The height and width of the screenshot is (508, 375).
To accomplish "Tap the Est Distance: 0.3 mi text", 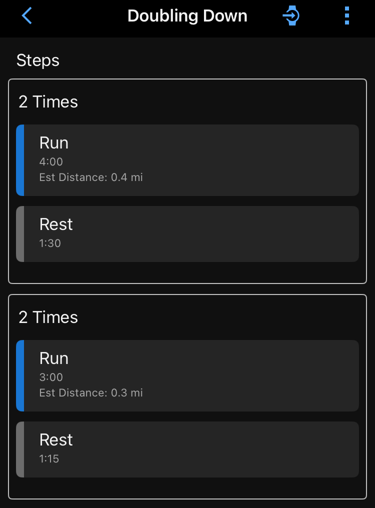I will (91, 393).
